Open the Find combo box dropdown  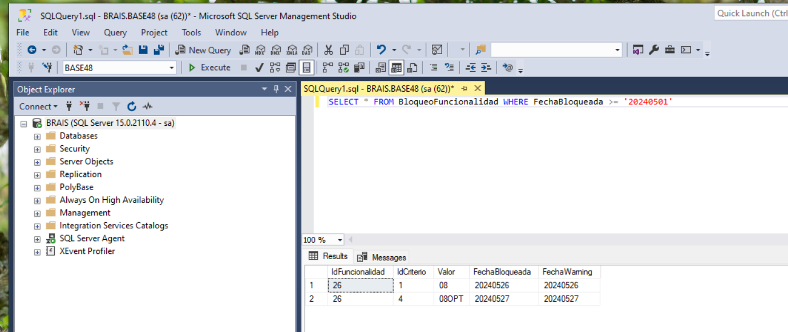coord(617,50)
